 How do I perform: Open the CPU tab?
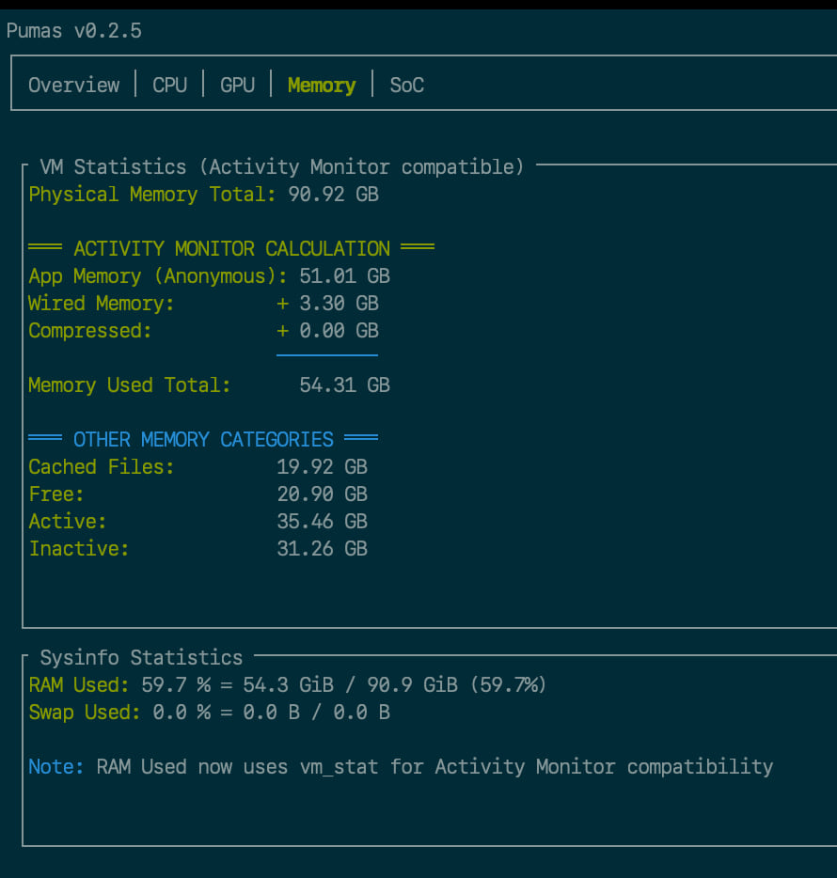coord(169,85)
